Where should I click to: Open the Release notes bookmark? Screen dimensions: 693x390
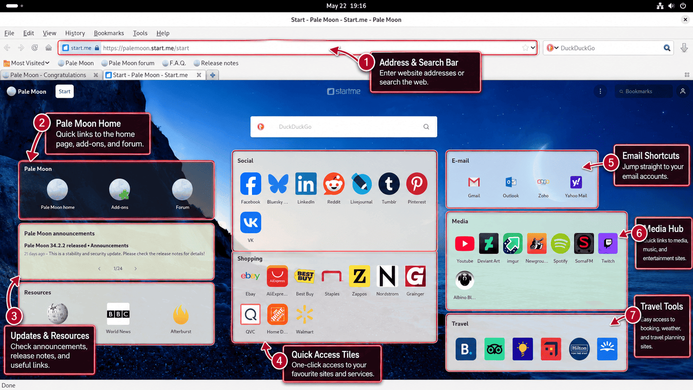[x=216, y=63]
